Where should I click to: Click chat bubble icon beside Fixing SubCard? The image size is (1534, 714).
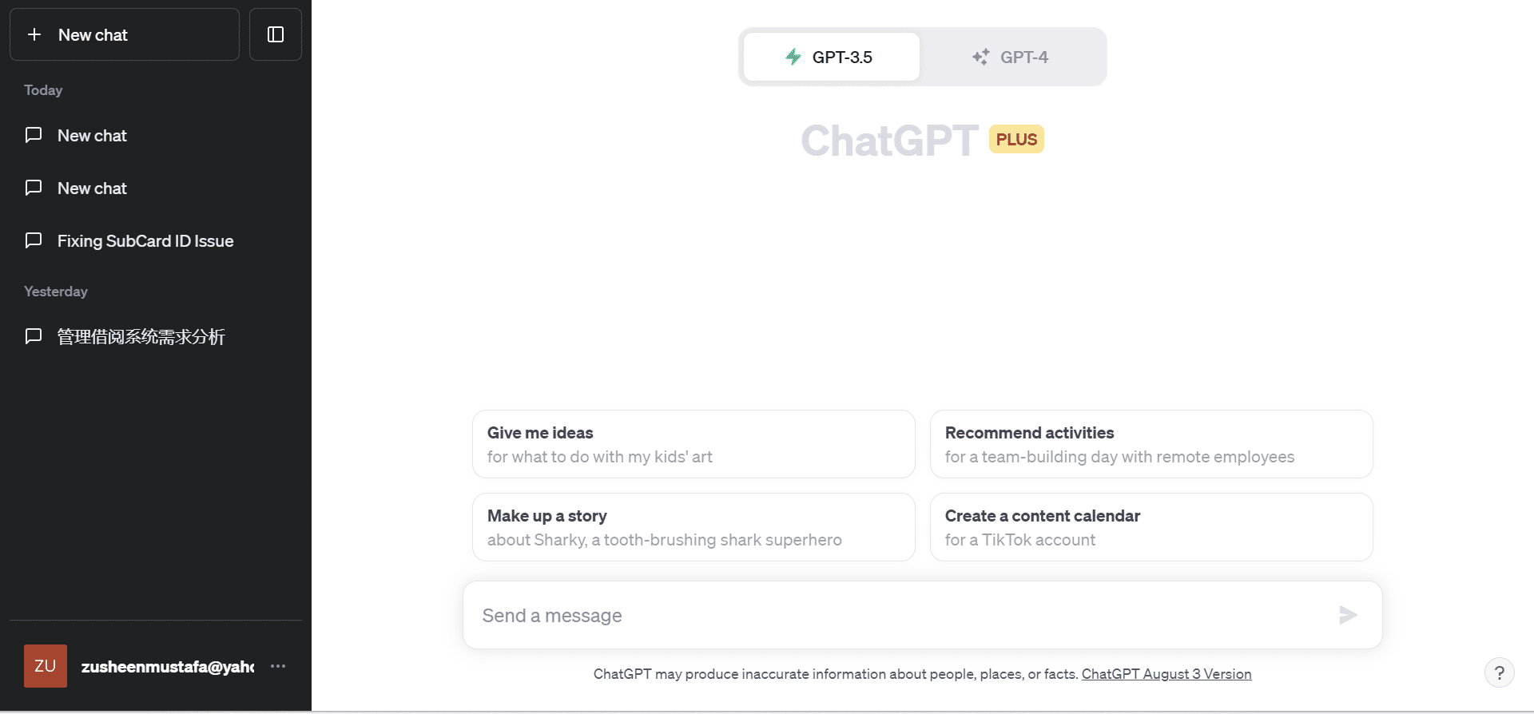34,240
